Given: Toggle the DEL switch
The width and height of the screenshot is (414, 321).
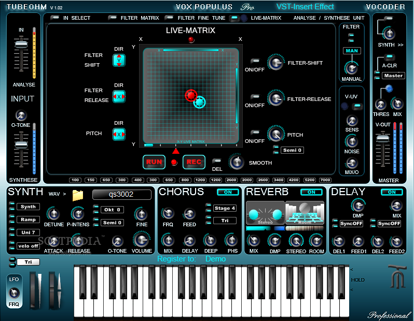Looking at the screenshot, I should click(x=217, y=161).
